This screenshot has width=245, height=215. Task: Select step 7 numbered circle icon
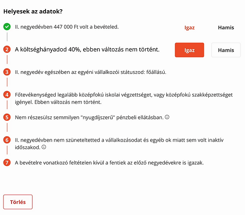(7, 162)
